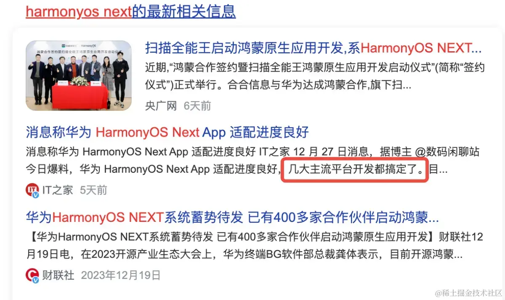Click the '5天前' timestamp
The width and height of the screenshot is (505, 300).
[94, 190]
